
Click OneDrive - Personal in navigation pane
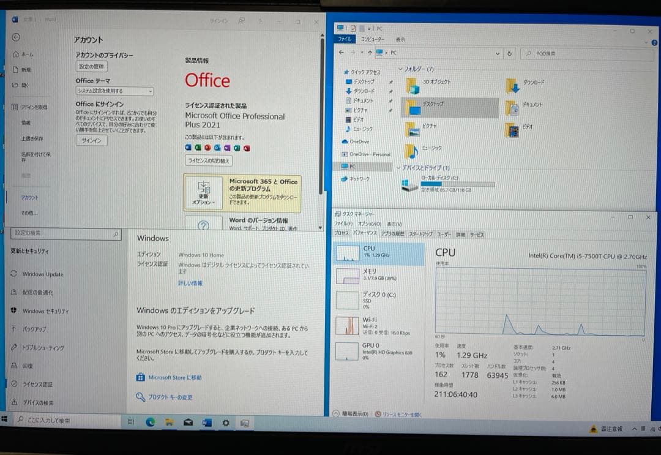tap(366, 154)
